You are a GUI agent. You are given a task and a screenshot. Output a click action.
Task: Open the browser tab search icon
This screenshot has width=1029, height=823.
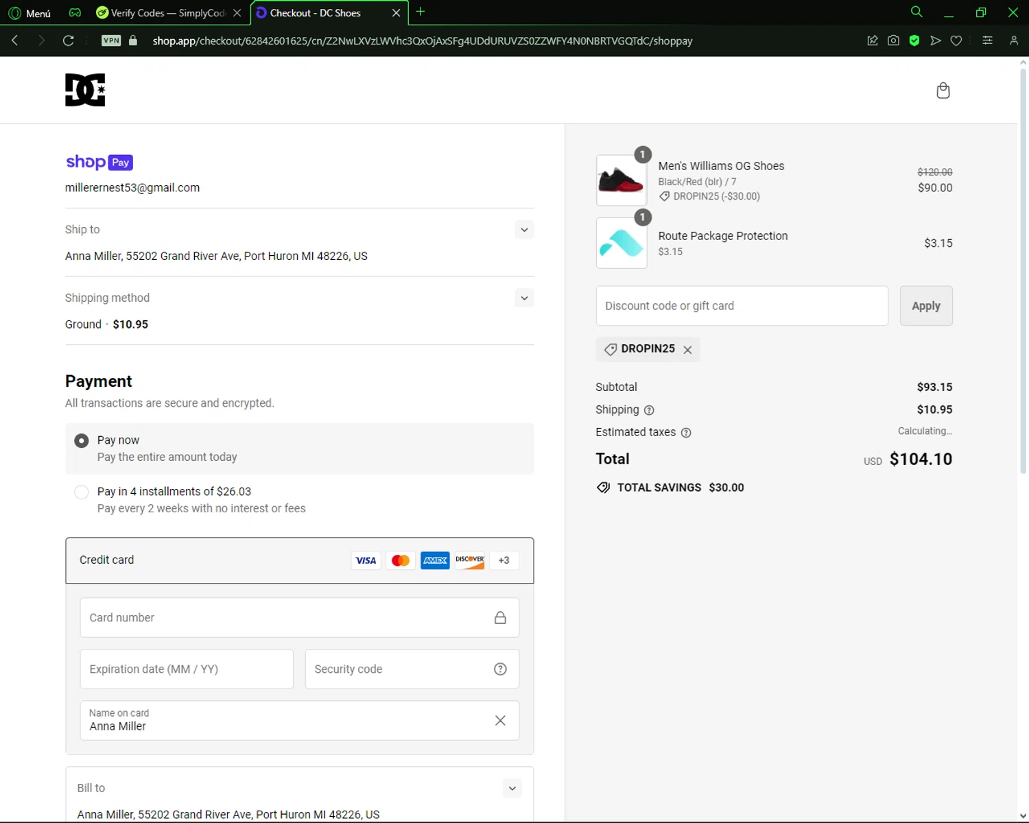916,12
